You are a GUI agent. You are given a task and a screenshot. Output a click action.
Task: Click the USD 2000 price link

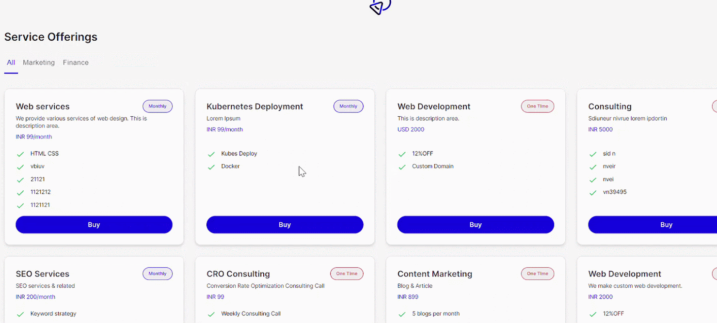tap(411, 129)
